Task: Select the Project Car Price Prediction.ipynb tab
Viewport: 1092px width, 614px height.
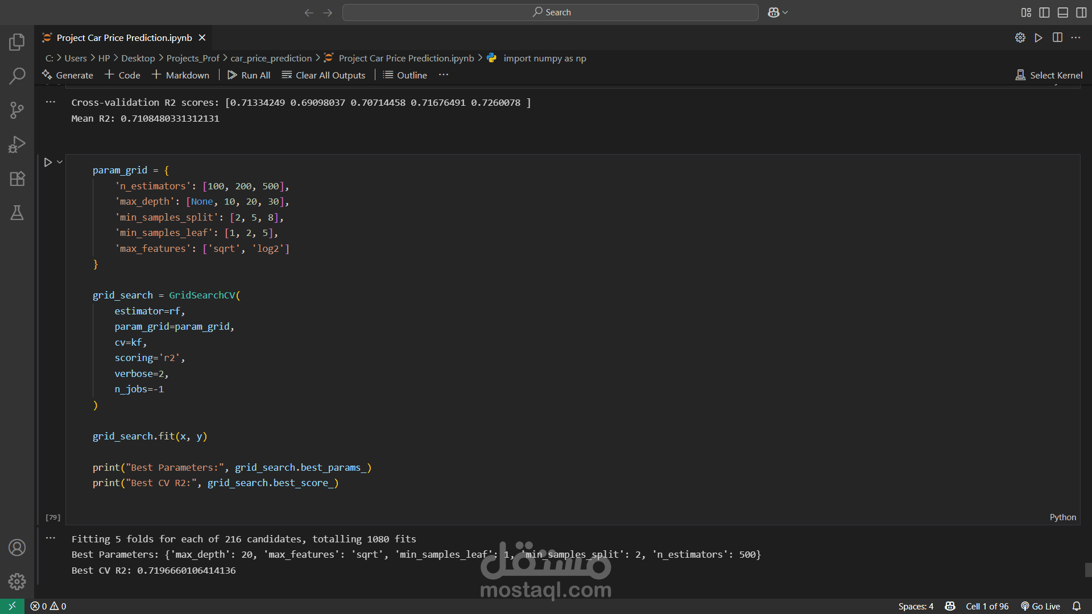Action: 124,38
